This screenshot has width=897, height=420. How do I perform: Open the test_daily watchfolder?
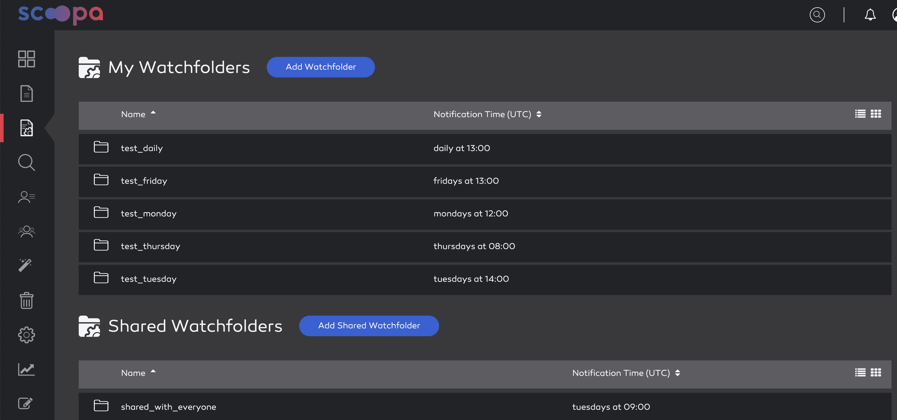485,149
